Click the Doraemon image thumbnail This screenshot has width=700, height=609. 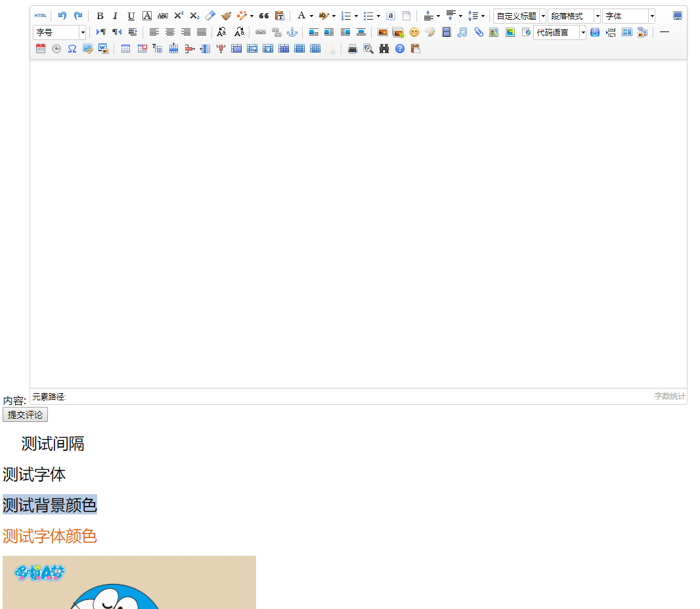(x=129, y=582)
